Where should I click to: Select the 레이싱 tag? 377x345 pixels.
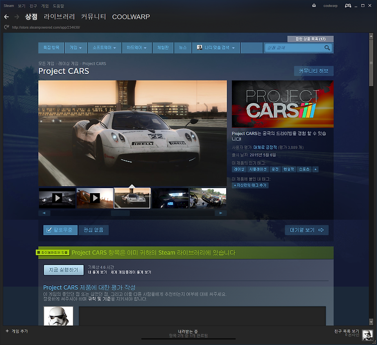[239, 169]
